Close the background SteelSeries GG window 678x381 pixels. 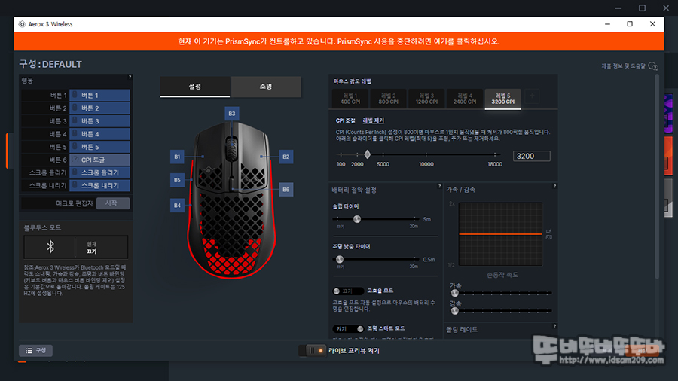click(x=666, y=8)
